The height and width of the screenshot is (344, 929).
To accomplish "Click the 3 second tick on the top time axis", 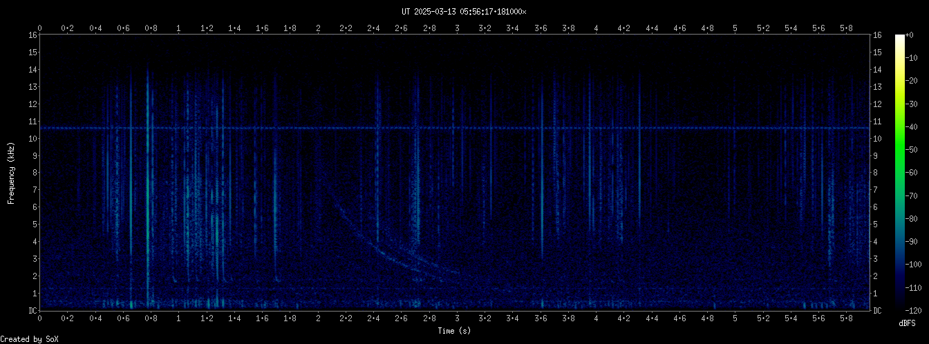I will pos(457,28).
